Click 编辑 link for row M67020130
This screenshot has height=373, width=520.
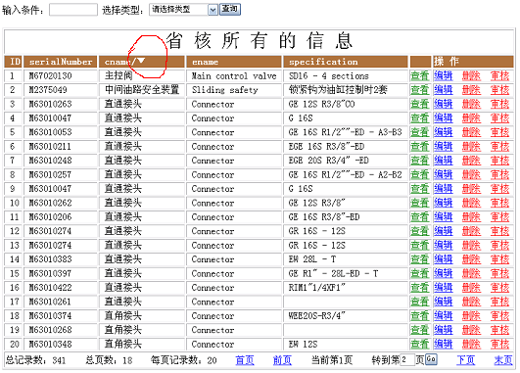(x=443, y=76)
